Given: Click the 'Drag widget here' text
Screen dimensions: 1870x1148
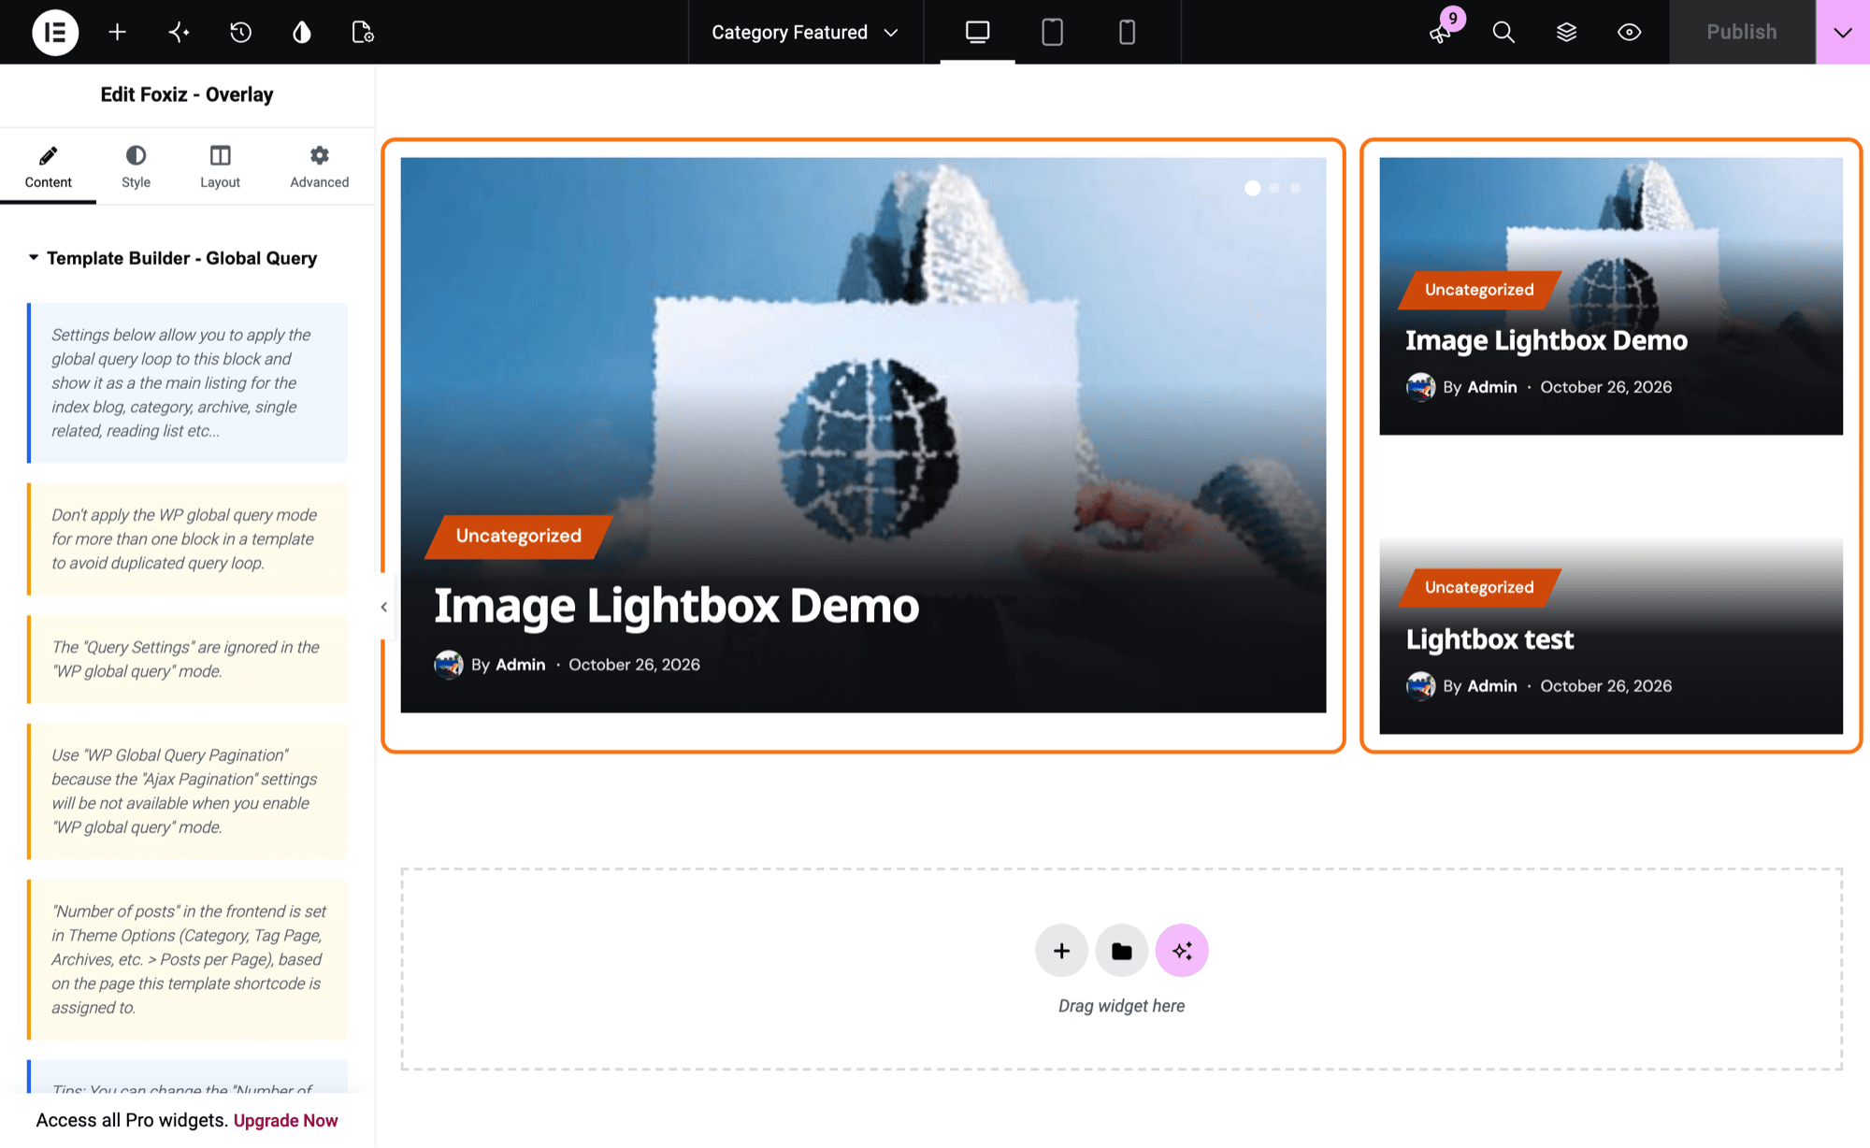Looking at the screenshot, I should click(x=1121, y=1006).
